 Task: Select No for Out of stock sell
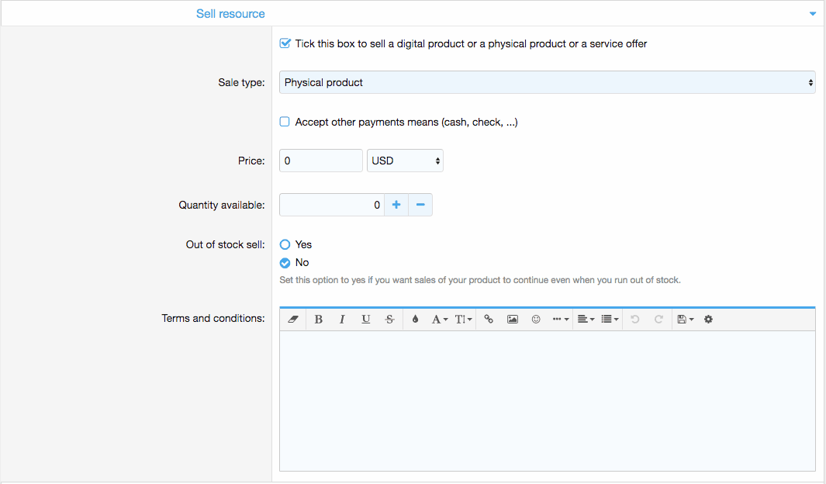[285, 263]
